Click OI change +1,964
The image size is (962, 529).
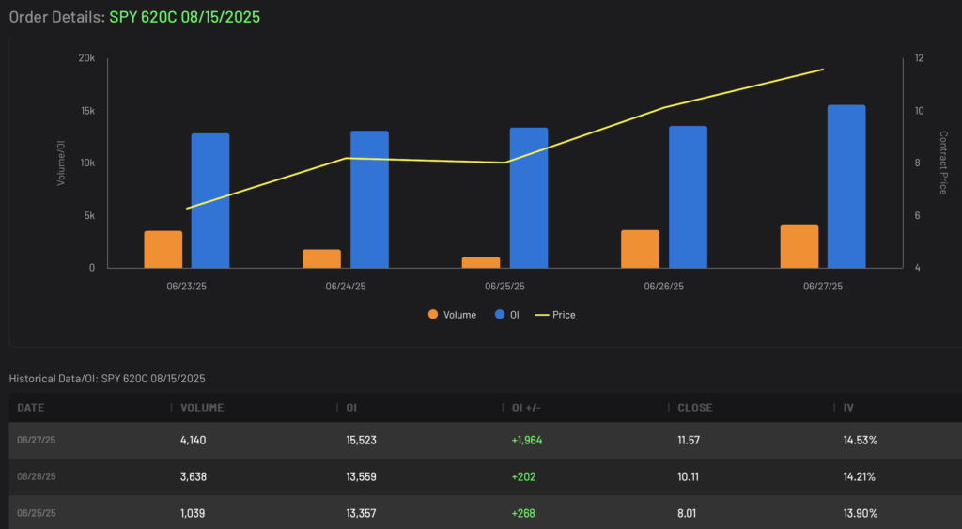pos(527,440)
